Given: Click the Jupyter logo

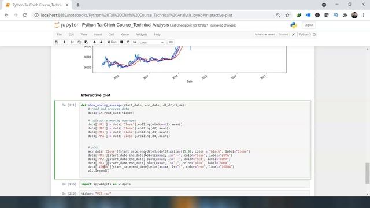Looking at the screenshot, I should tap(66, 25).
